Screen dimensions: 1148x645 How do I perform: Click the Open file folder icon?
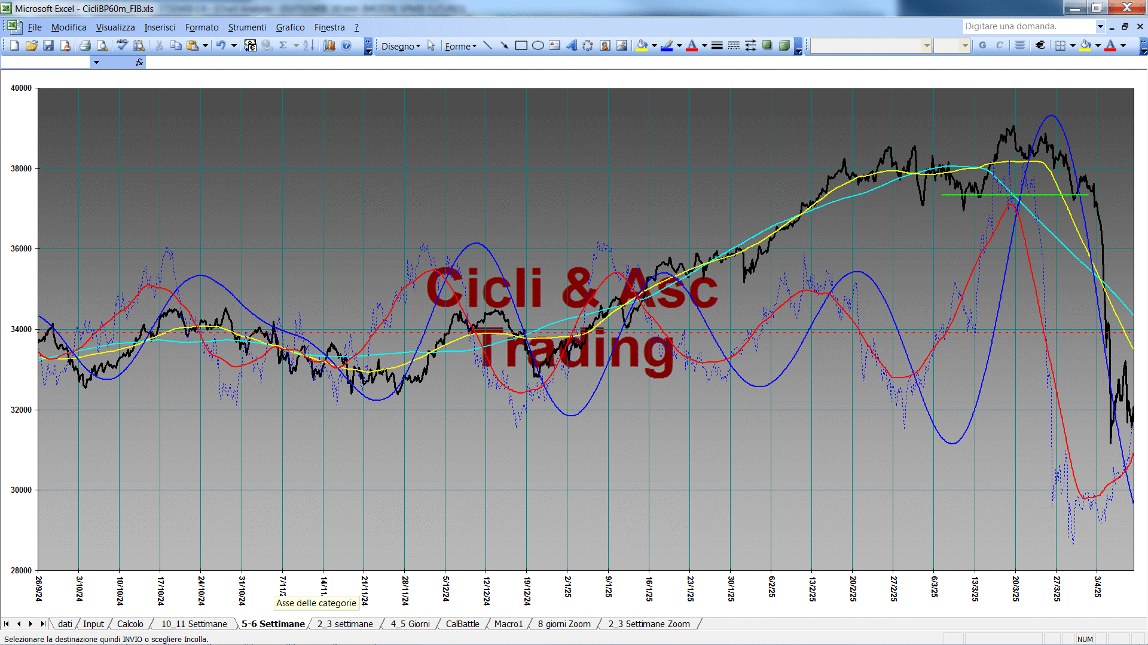point(32,45)
